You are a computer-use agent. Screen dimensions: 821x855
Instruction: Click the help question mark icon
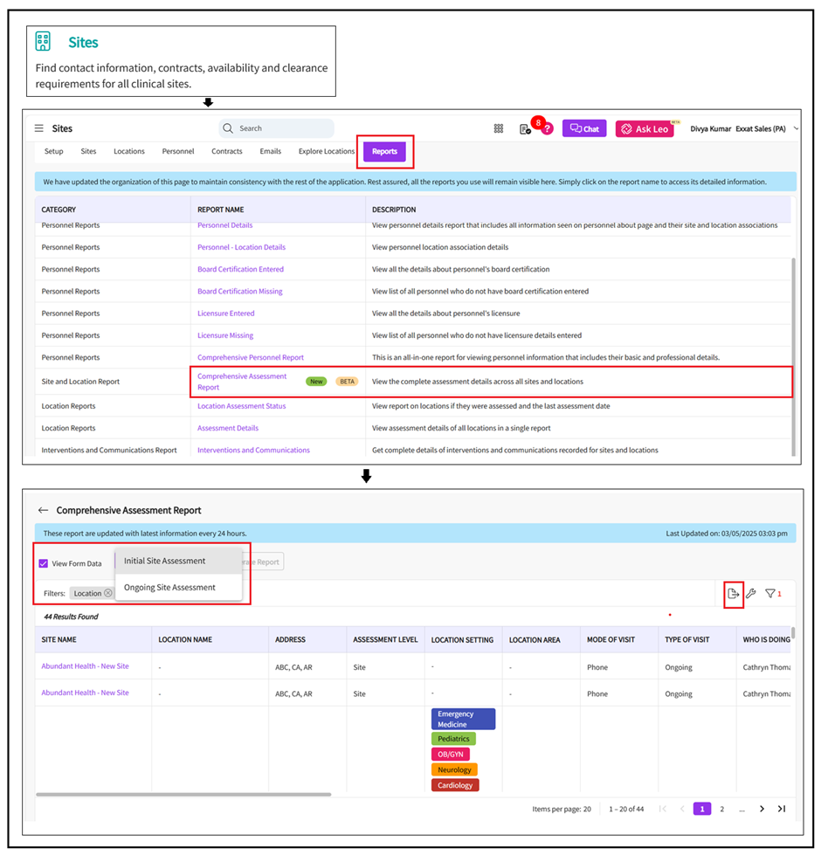click(x=547, y=129)
